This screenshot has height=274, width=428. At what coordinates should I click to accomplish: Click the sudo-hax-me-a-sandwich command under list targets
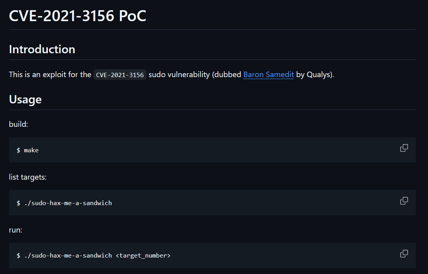tap(68, 203)
